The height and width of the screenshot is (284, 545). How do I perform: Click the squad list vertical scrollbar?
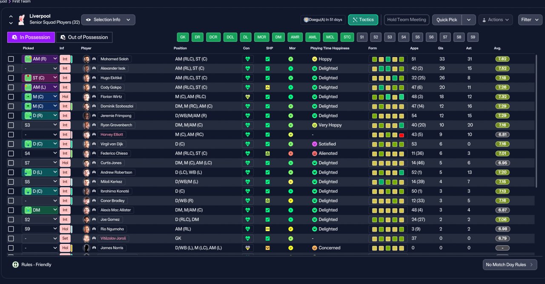[536, 121]
